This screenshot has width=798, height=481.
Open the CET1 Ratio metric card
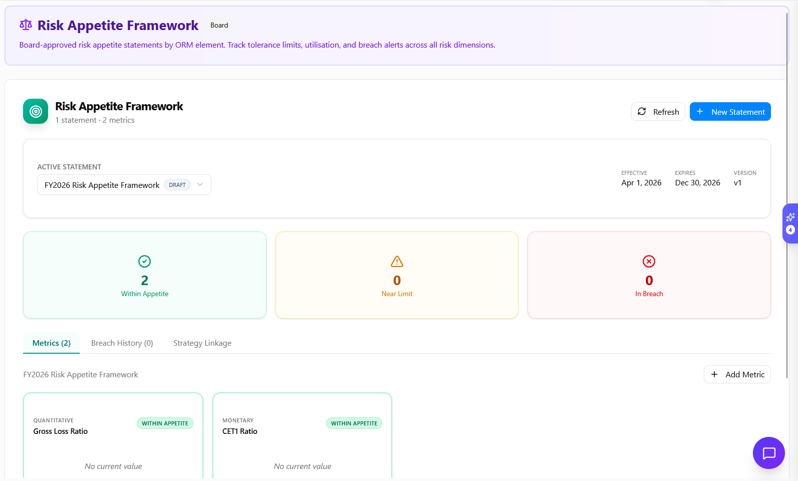click(x=302, y=436)
